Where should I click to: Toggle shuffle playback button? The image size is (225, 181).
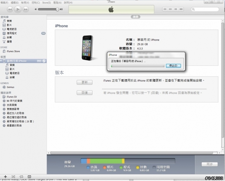click(13, 177)
